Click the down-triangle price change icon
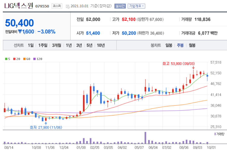This screenshot has width=227, height=152. [x=20, y=31]
